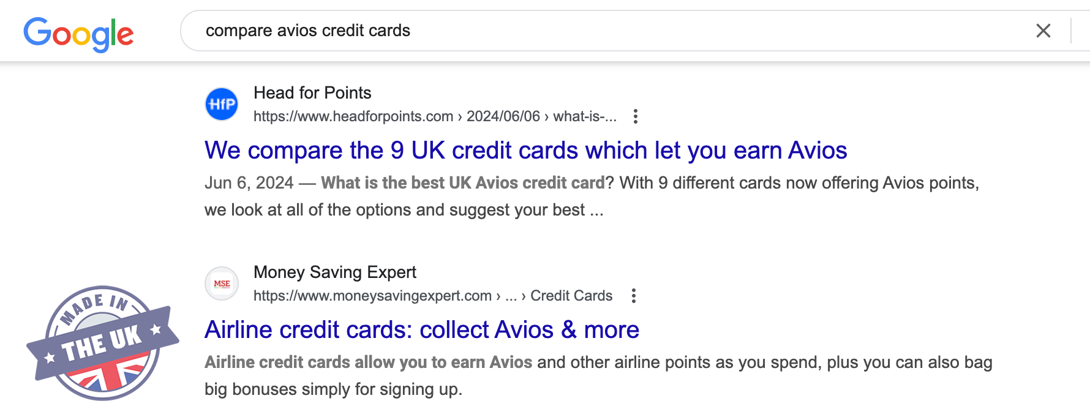Open "We compare the 9 UK credit cards" result
This screenshot has width=1090, height=420.
(525, 151)
